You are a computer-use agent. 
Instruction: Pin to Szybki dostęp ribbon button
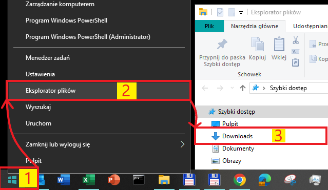(x=222, y=52)
